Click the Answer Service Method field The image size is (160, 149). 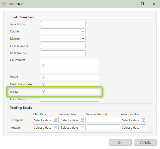(103, 127)
